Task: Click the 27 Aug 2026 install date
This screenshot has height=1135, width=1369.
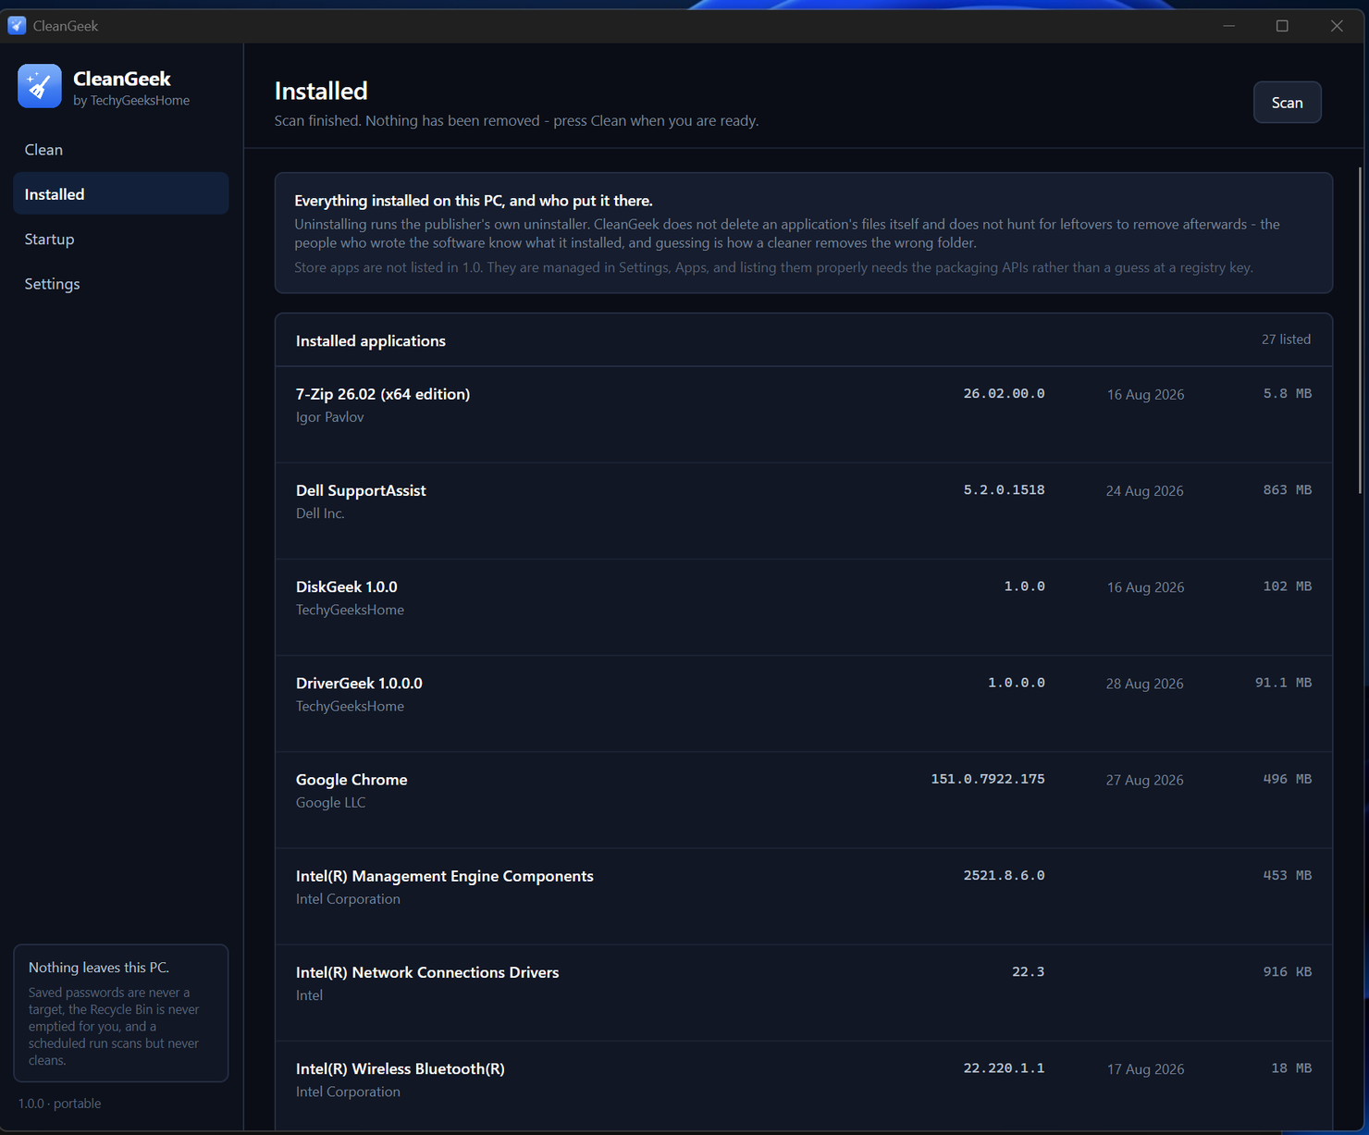Action: 1145,780
